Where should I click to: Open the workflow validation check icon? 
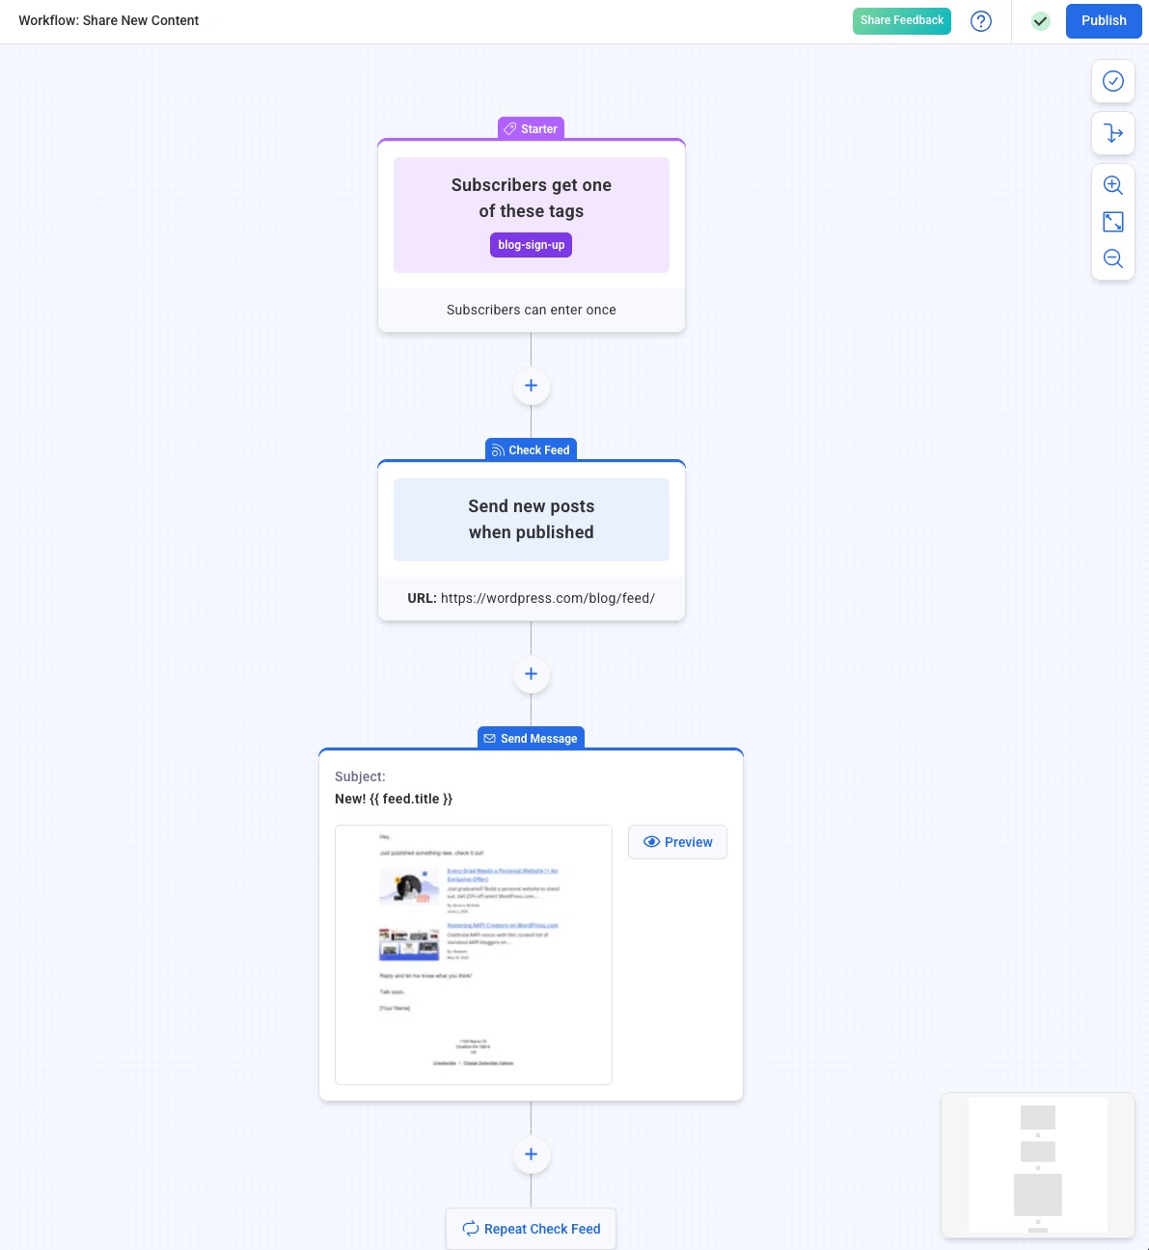click(1113, 81)
